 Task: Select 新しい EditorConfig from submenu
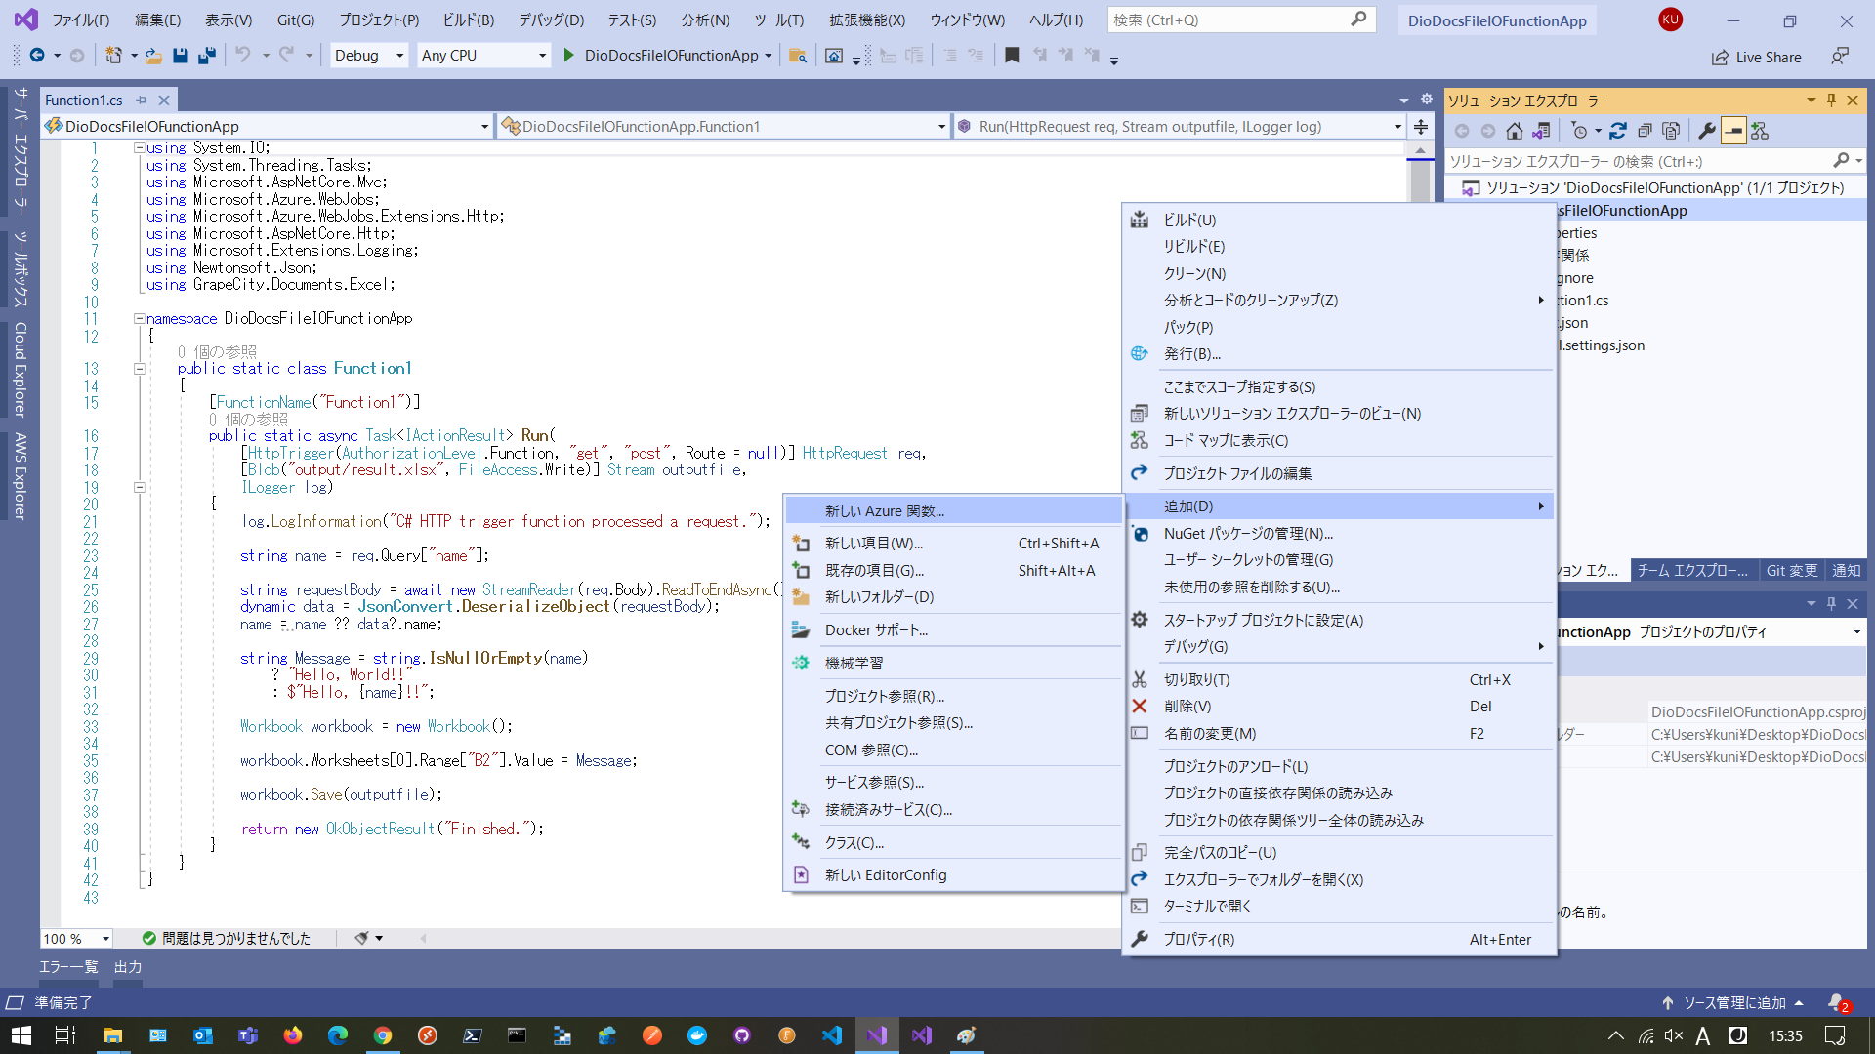[x=953, y=875]
